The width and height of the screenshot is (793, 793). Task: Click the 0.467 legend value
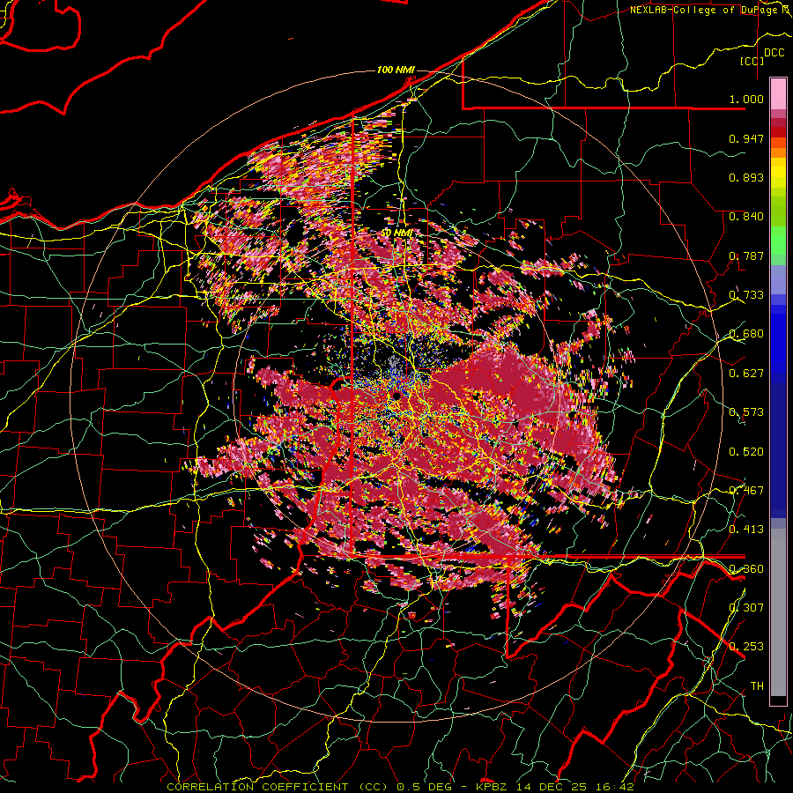tap(746, 491)
